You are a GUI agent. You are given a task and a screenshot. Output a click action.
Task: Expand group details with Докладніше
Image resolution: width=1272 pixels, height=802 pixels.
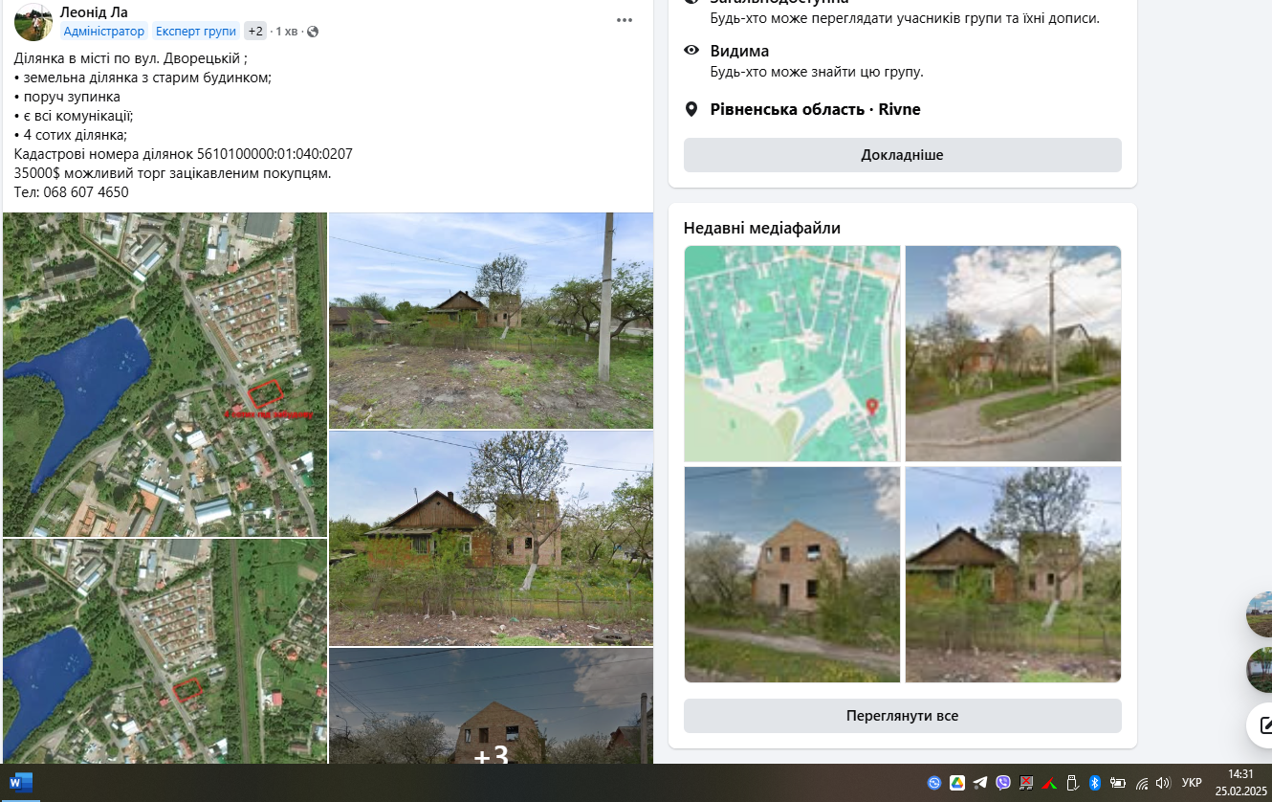pos(902,155)
